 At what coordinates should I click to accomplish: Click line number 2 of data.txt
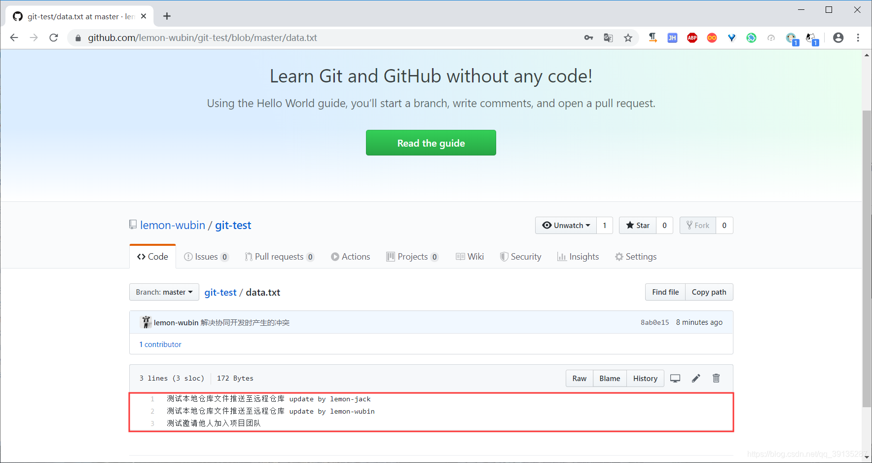pyautogui.click(x=152, y=411)
